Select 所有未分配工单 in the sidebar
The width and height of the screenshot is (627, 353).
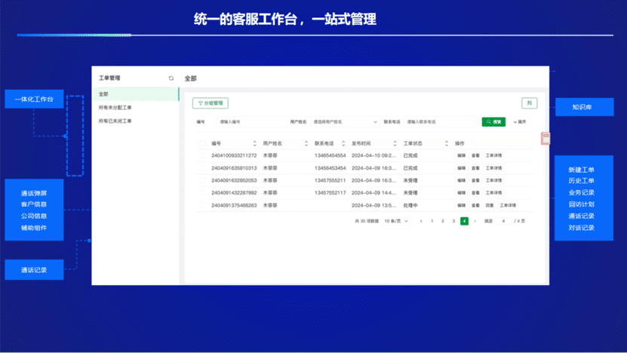pyautogui.click(x=115, y=108)
